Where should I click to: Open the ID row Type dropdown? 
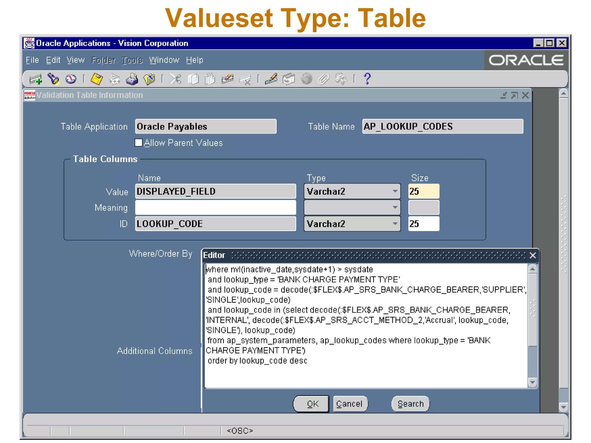click(395, 224)
